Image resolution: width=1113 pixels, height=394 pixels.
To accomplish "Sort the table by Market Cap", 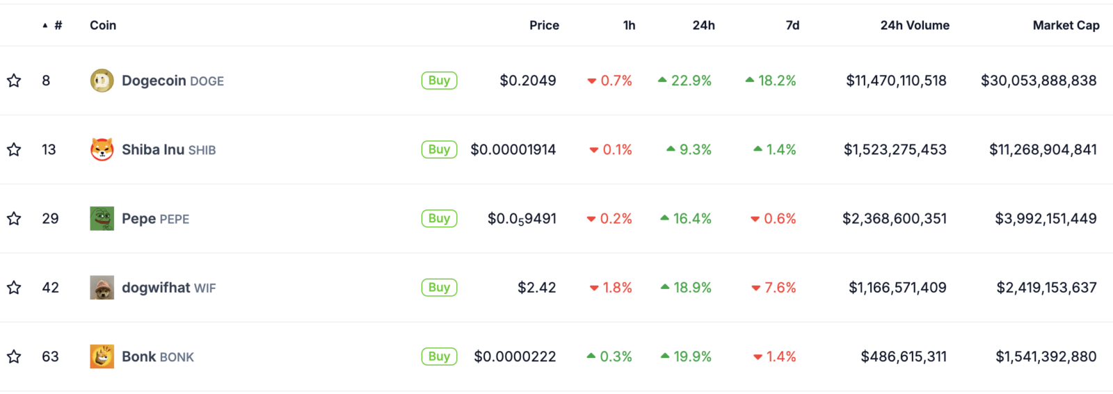I will pos(1066,25).
